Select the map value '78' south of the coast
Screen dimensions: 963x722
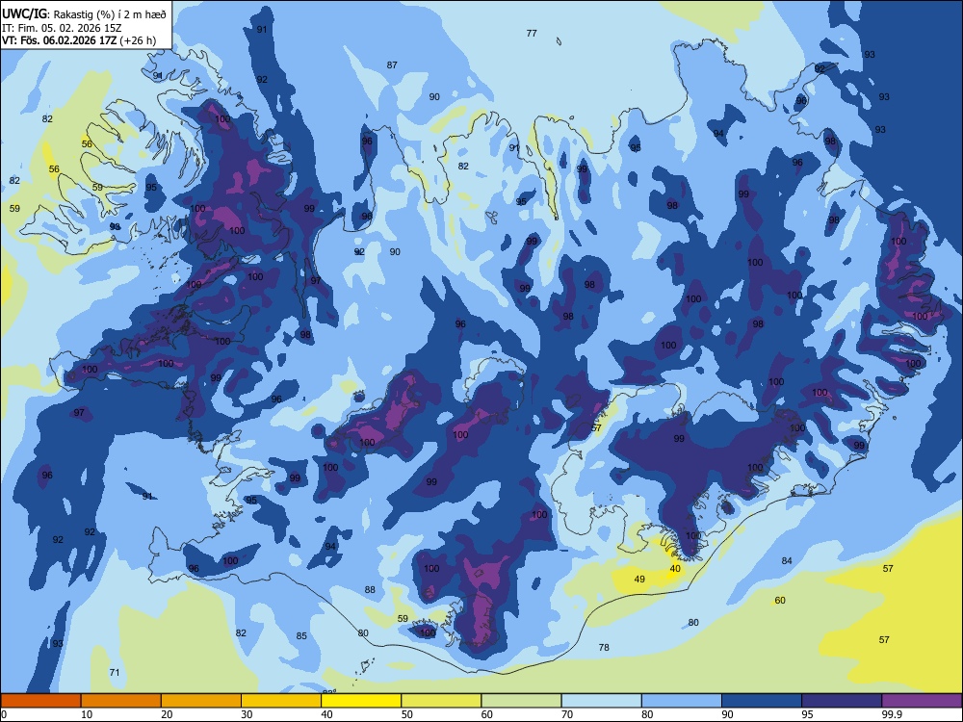point(604,647)
